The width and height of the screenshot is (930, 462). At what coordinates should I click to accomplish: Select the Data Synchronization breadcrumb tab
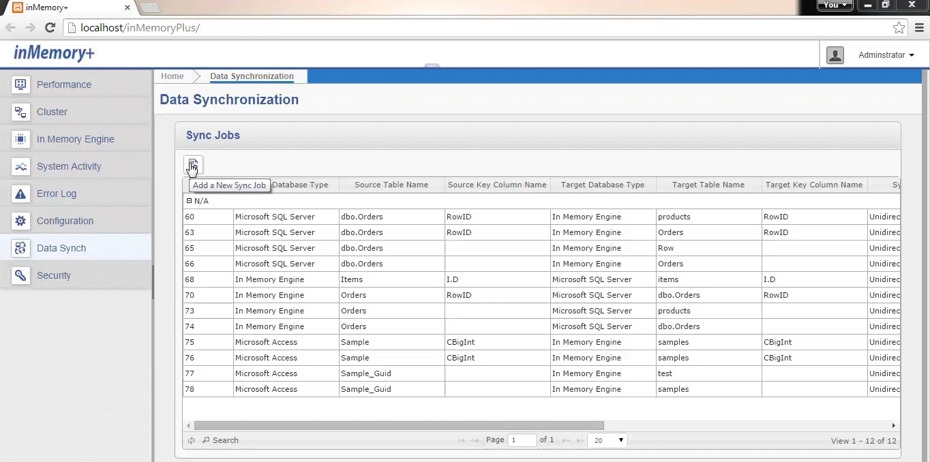pos(252,76)
